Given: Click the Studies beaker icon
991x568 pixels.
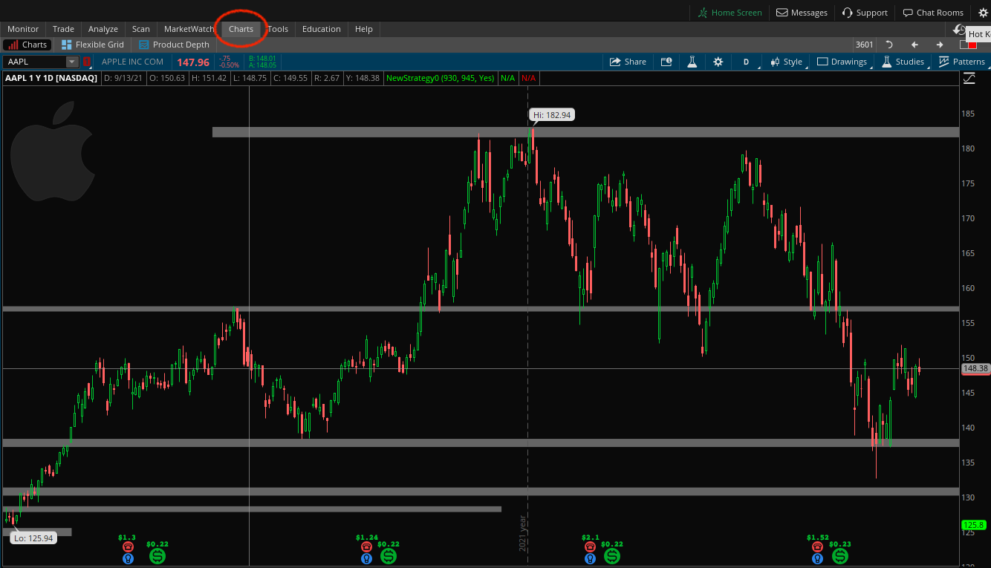Looking at the screenshot, I should pos(886,62).
